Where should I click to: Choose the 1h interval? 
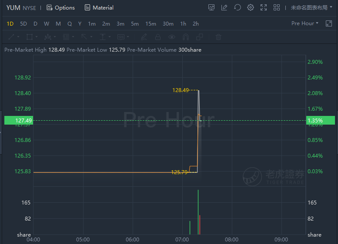pyautogui.click(x=183, y=24)
